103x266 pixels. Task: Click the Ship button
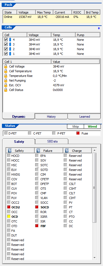pyautogui.click(x=76, y=126)
